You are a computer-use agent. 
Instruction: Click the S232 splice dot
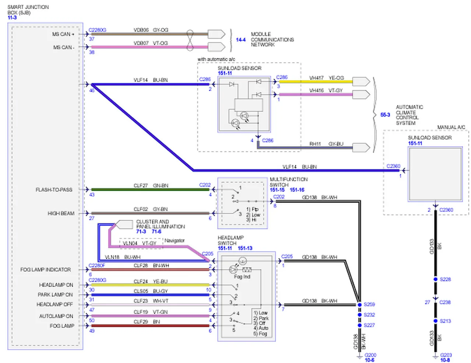coord(360,315)
